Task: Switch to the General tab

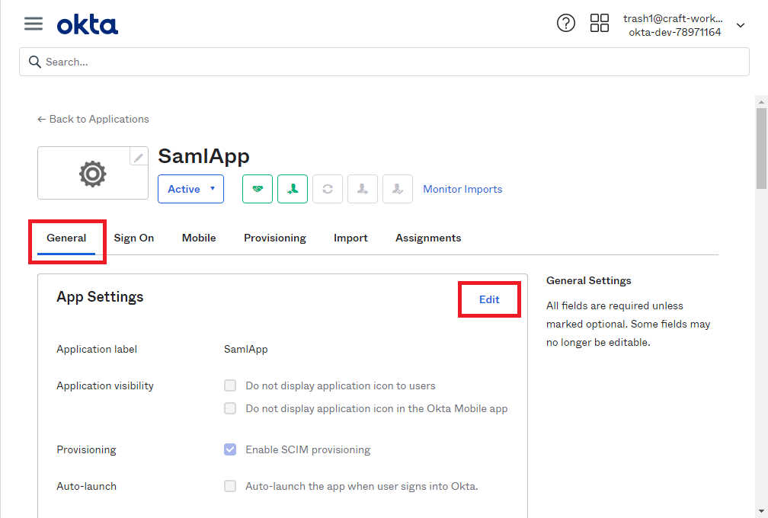Action: [66, 238]
